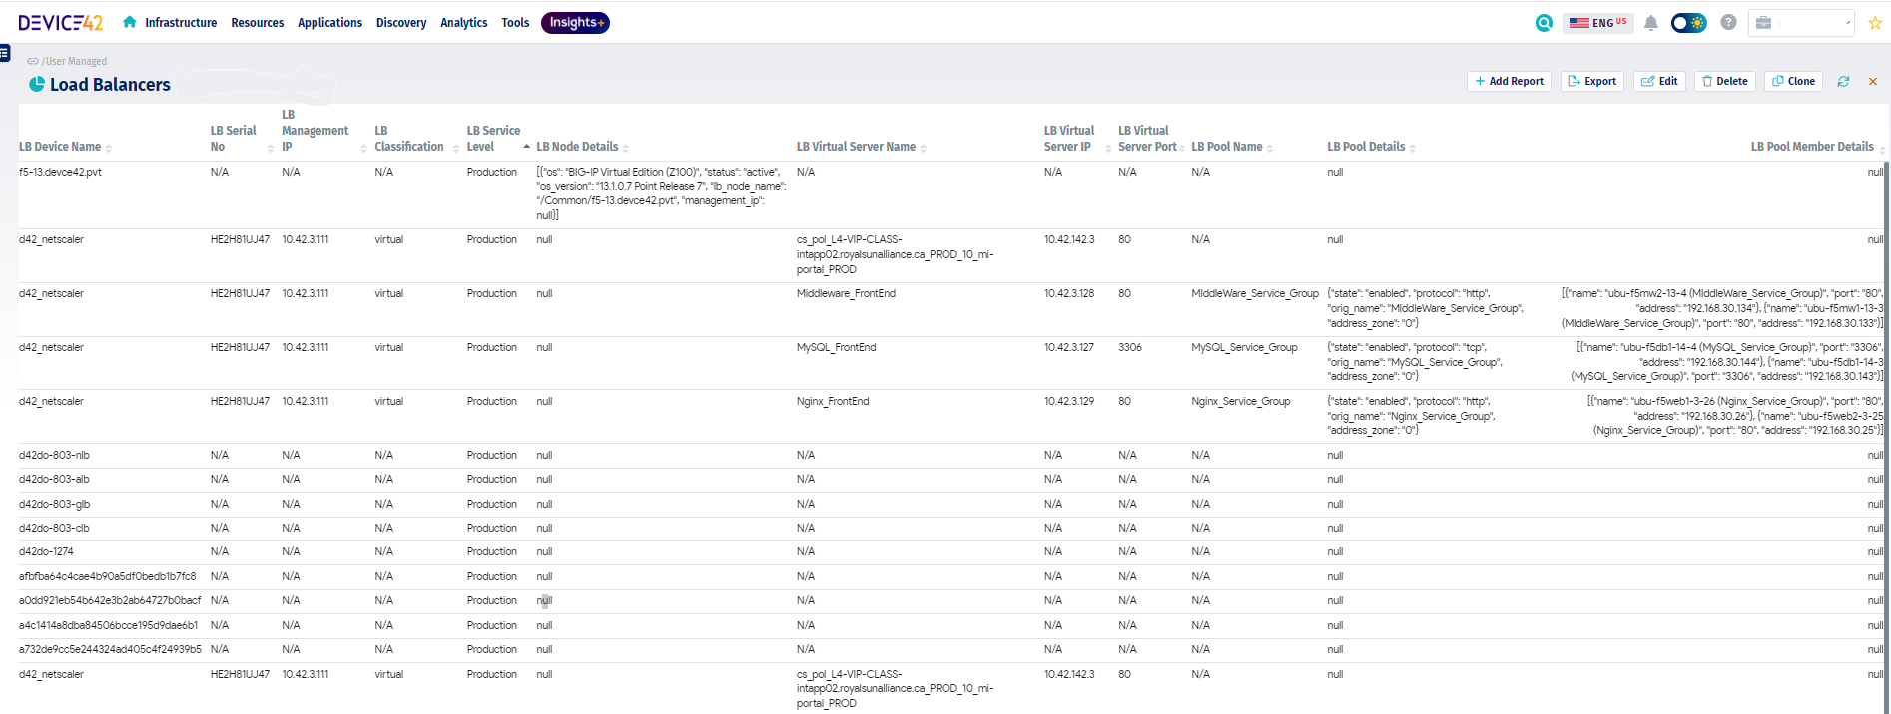Click the favorite star icon

click(x=1875, y=23)
